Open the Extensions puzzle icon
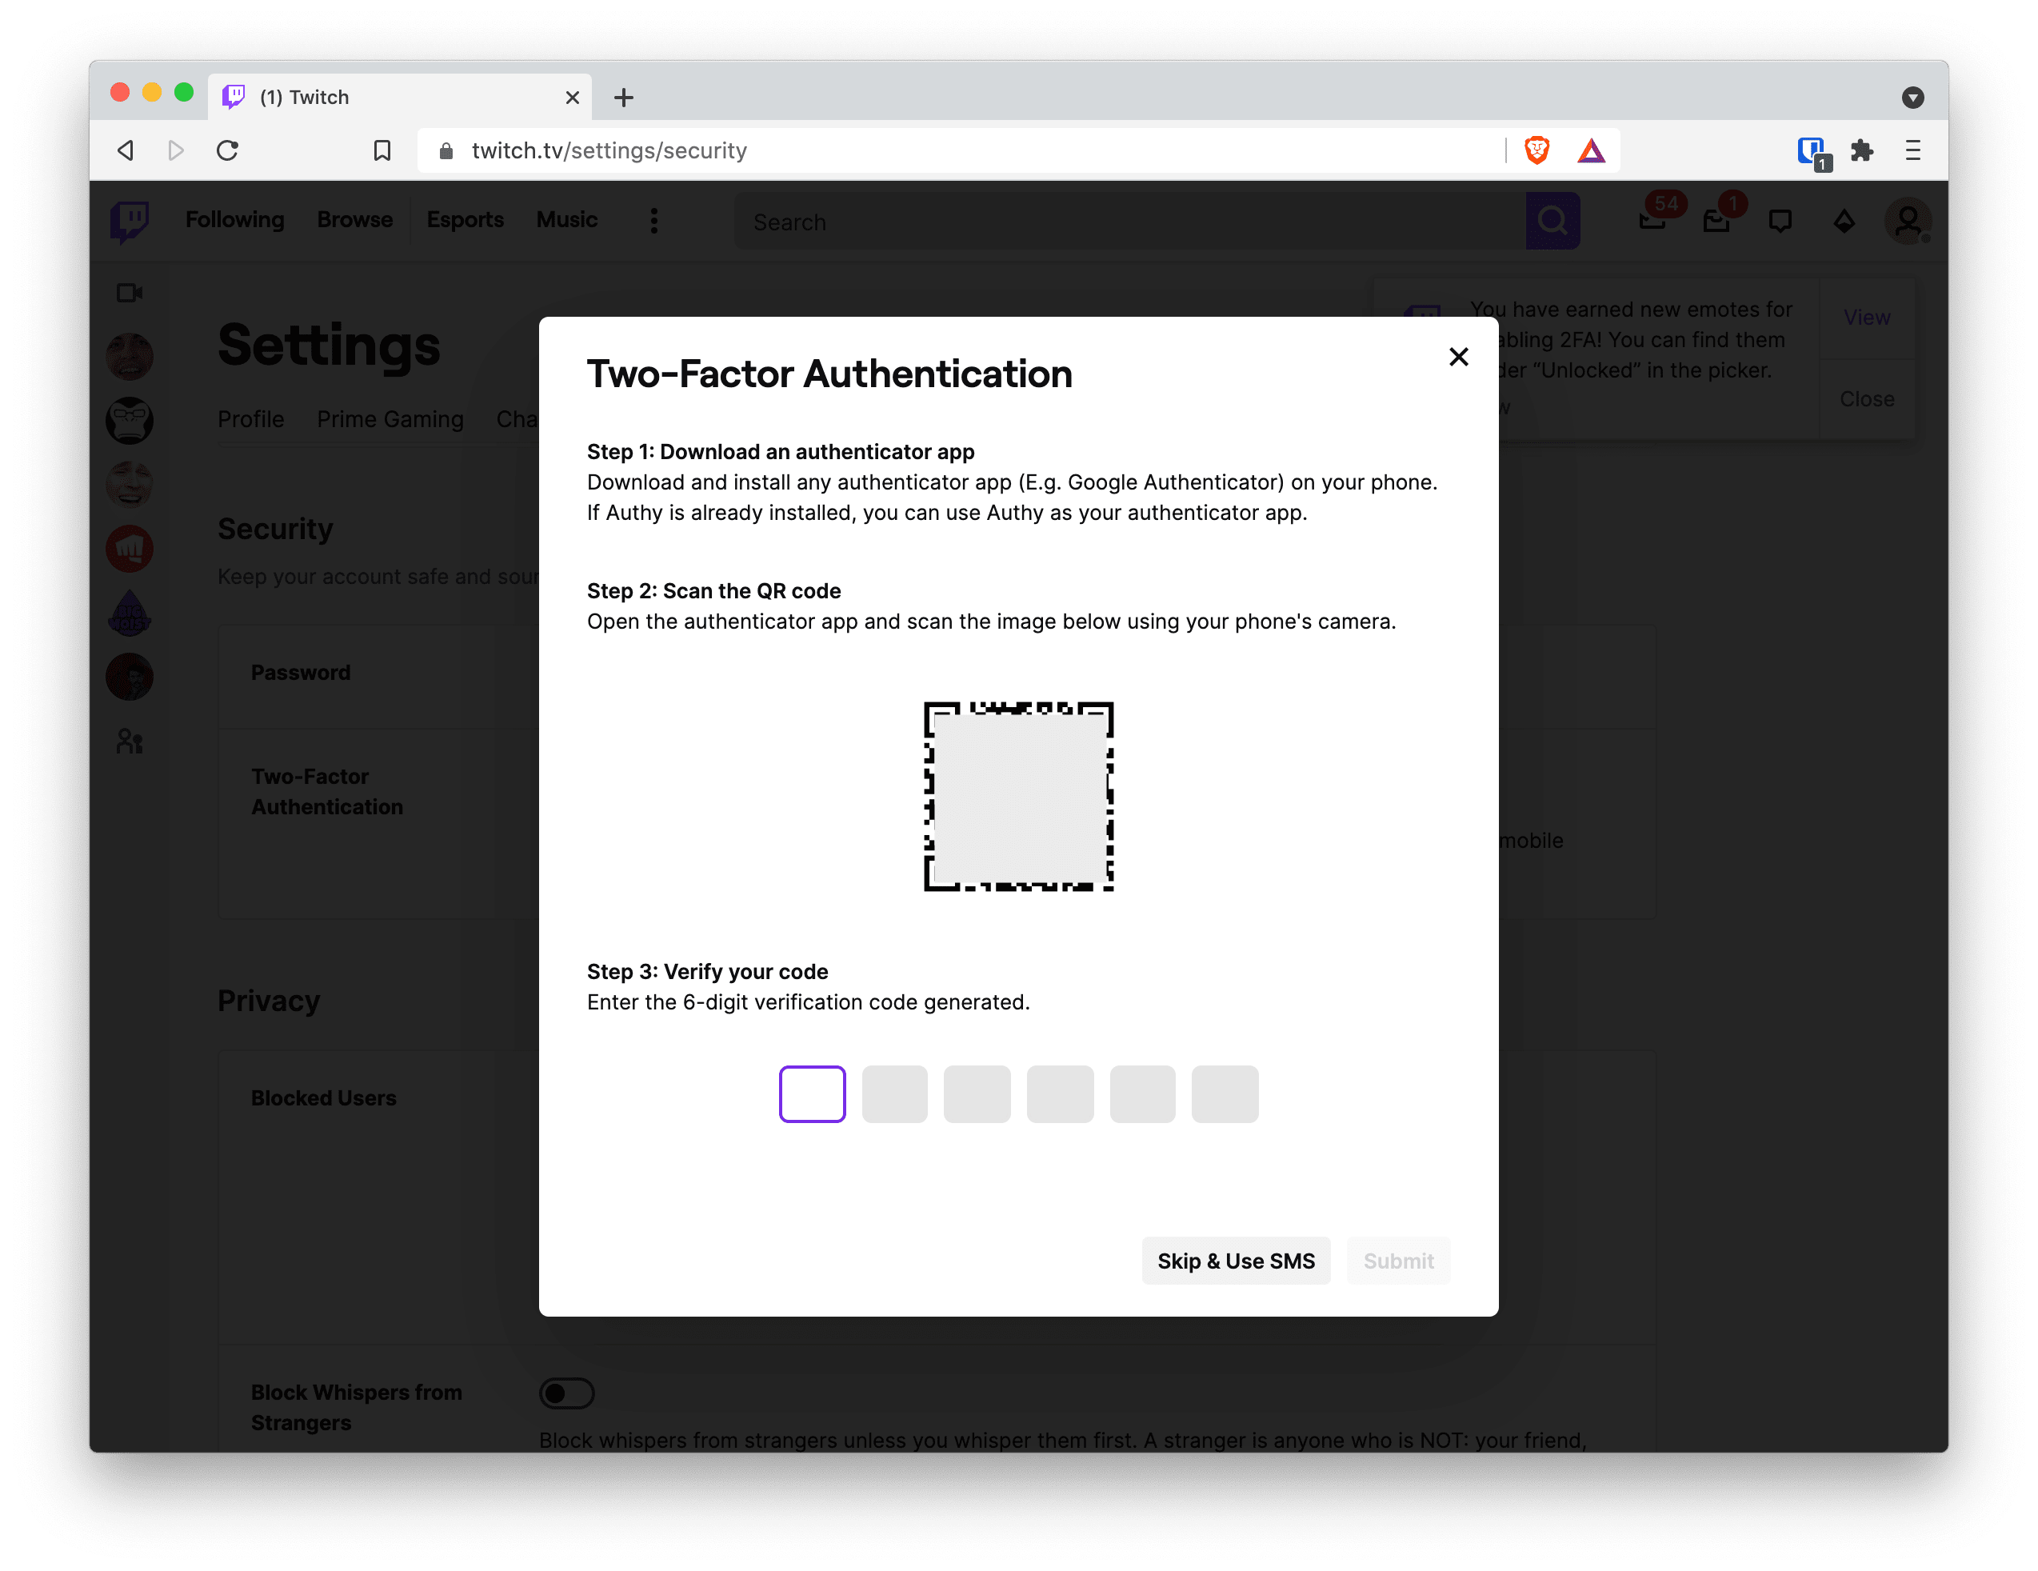This screenshot has height=1571, width=2038. (1862, 150)
